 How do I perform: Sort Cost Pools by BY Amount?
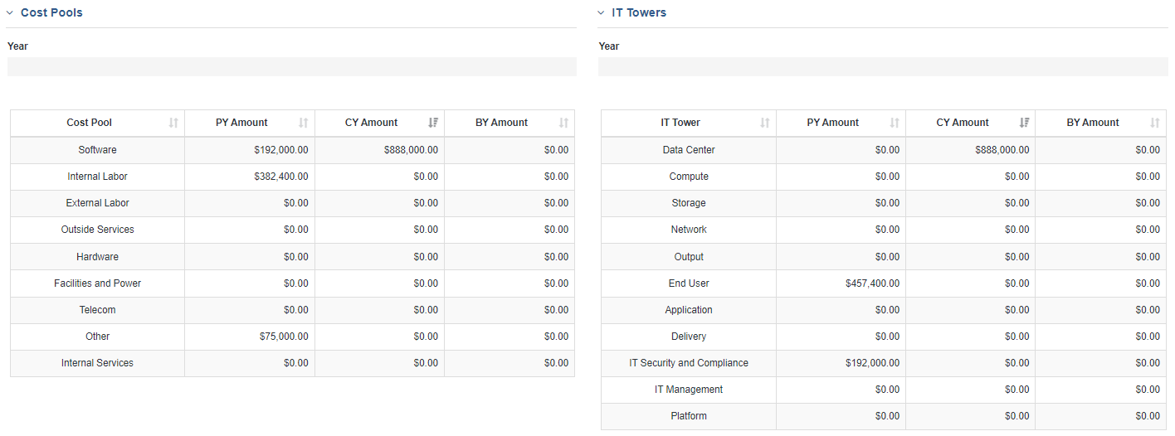click(x=563, y=123)
